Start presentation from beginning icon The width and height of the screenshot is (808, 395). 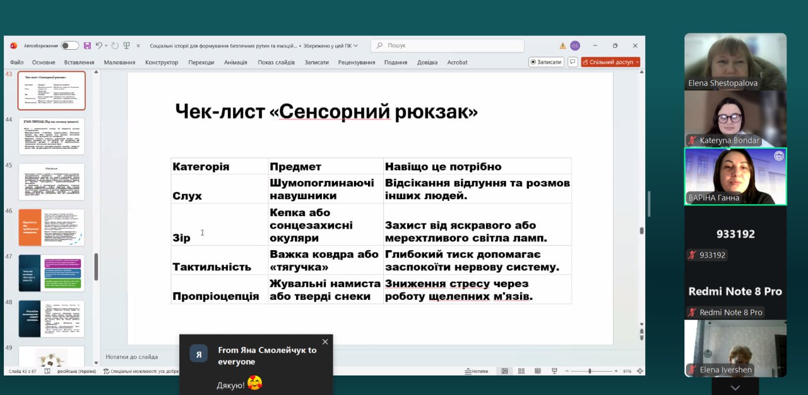point(126,45)
